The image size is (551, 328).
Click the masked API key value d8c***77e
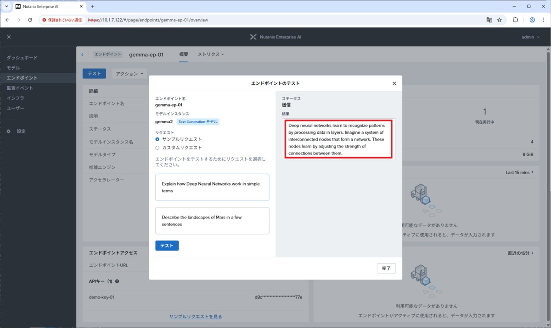(278, 297)
